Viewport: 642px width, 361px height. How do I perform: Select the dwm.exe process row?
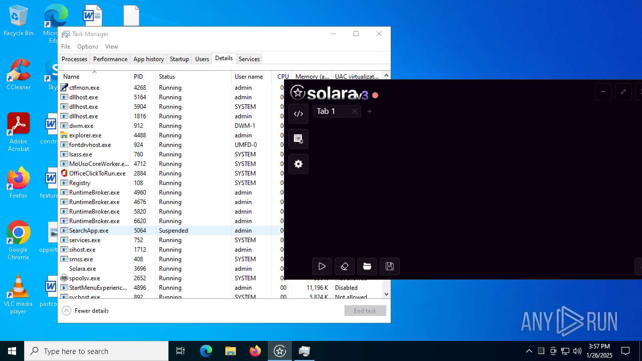pos(172,126)
